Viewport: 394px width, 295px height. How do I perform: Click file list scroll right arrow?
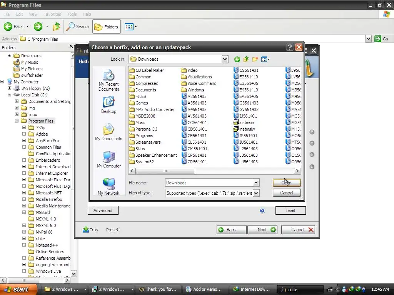click(x=297, y=171)
